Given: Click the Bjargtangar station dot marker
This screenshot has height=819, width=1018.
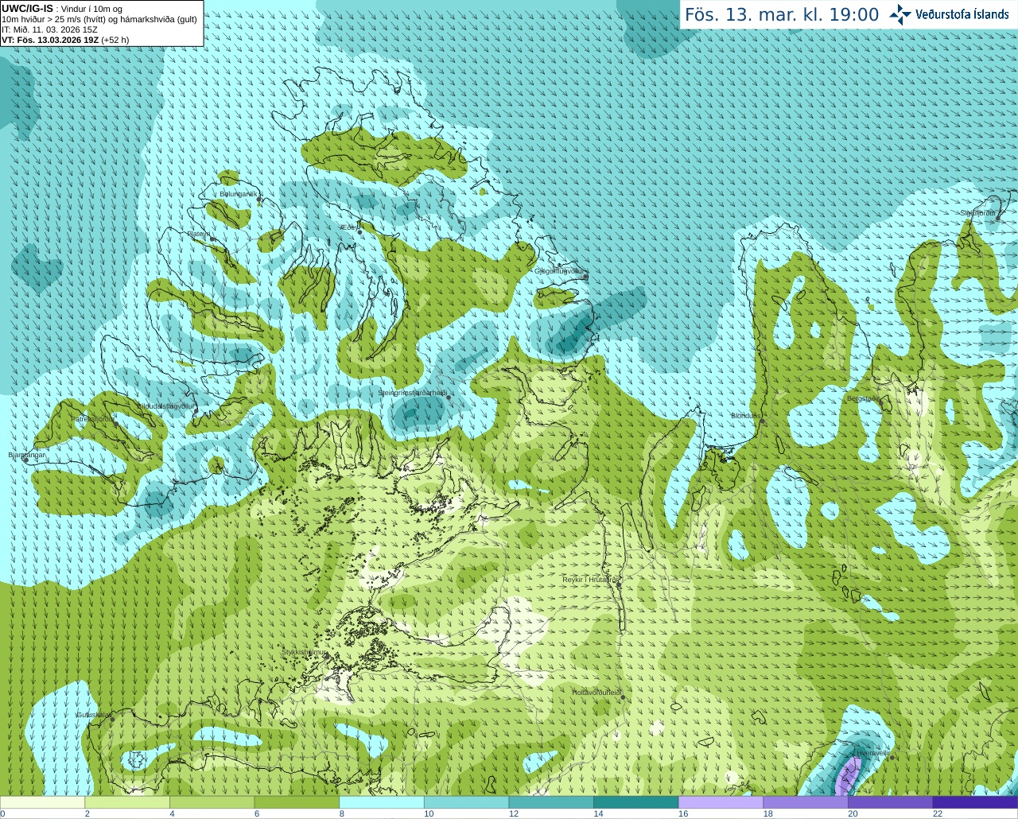Looking at the screenshot, I should [x=25, y=460].
